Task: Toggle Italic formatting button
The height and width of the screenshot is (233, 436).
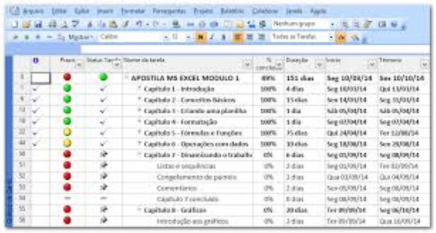Action: pyautogui.click(x=212, y=37)
